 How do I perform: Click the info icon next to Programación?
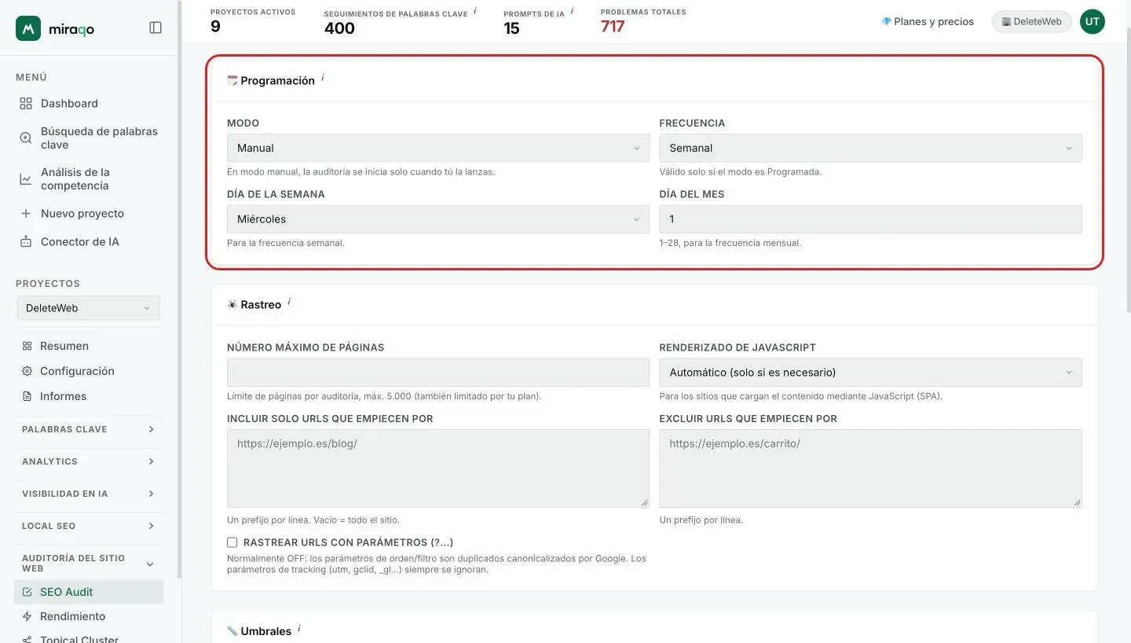coord(323,78)
